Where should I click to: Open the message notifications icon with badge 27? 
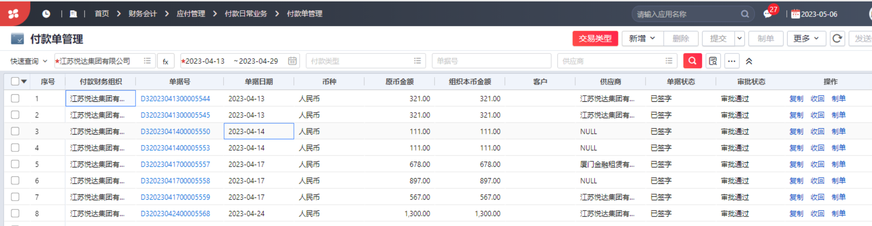pos(767,14)
